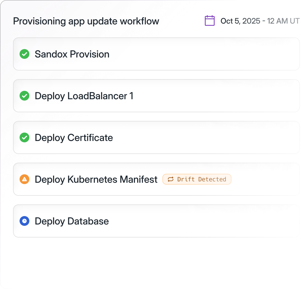Click empty space in the Deploy Database card
Screen dimensions: 301x289
click(x=204, y=221)
